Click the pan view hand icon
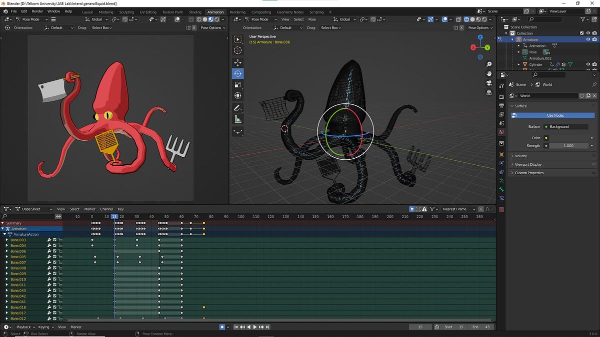The image size is (600, 337). [489, 73]
